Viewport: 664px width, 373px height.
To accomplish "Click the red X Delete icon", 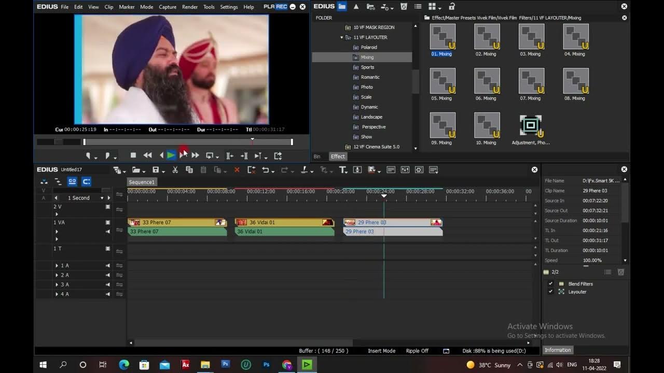I will (x=237, y=170).
